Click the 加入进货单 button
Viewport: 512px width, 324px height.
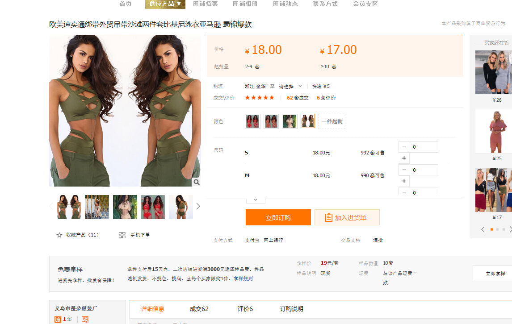click(347, 218)
